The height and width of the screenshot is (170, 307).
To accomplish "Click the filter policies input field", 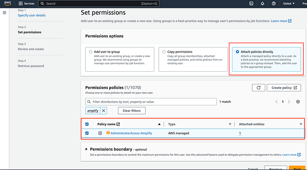I will (x=151, y=102).
